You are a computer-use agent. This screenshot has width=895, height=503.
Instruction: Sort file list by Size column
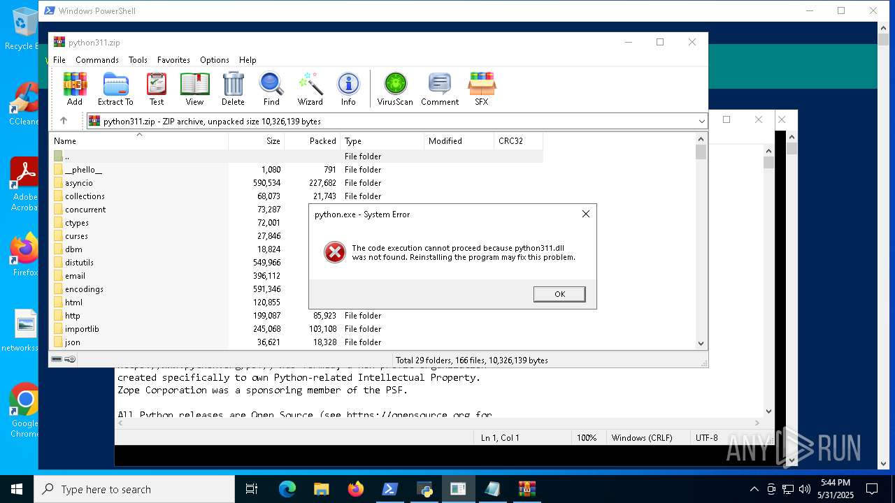point(256,141)
